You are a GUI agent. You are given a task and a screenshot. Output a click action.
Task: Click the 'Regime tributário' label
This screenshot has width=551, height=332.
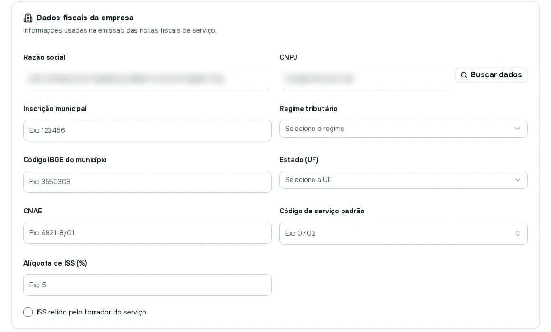pyautogui.click(x=308, y=109)
